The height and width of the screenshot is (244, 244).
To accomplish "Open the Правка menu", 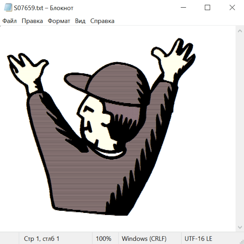I will [32, 21].
